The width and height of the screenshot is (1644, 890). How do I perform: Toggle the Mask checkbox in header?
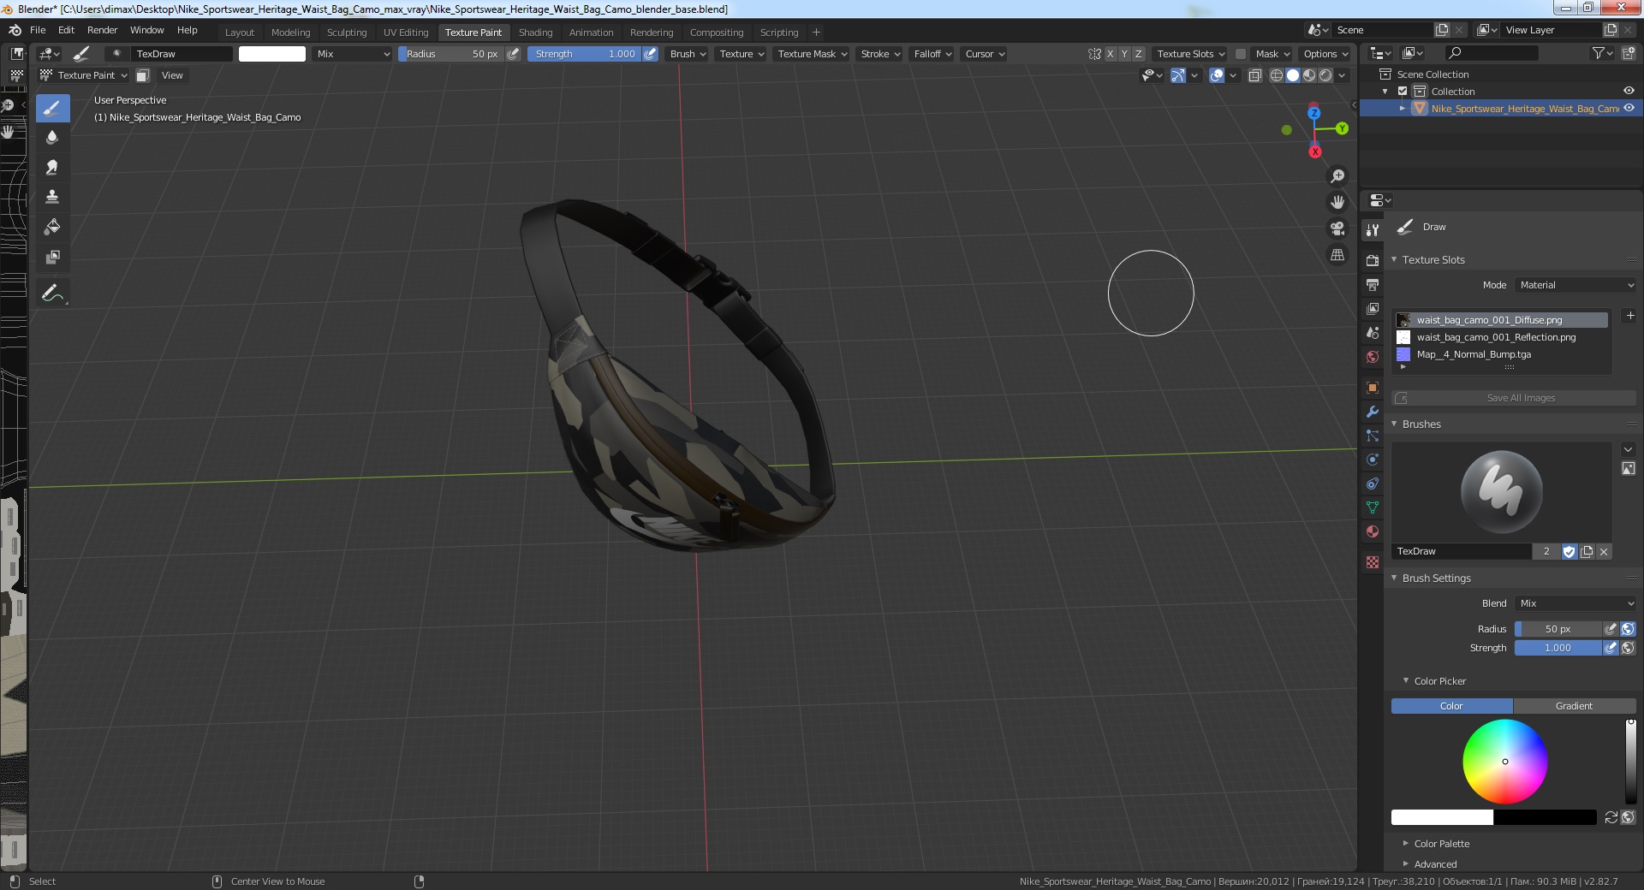click(1240, 54)
